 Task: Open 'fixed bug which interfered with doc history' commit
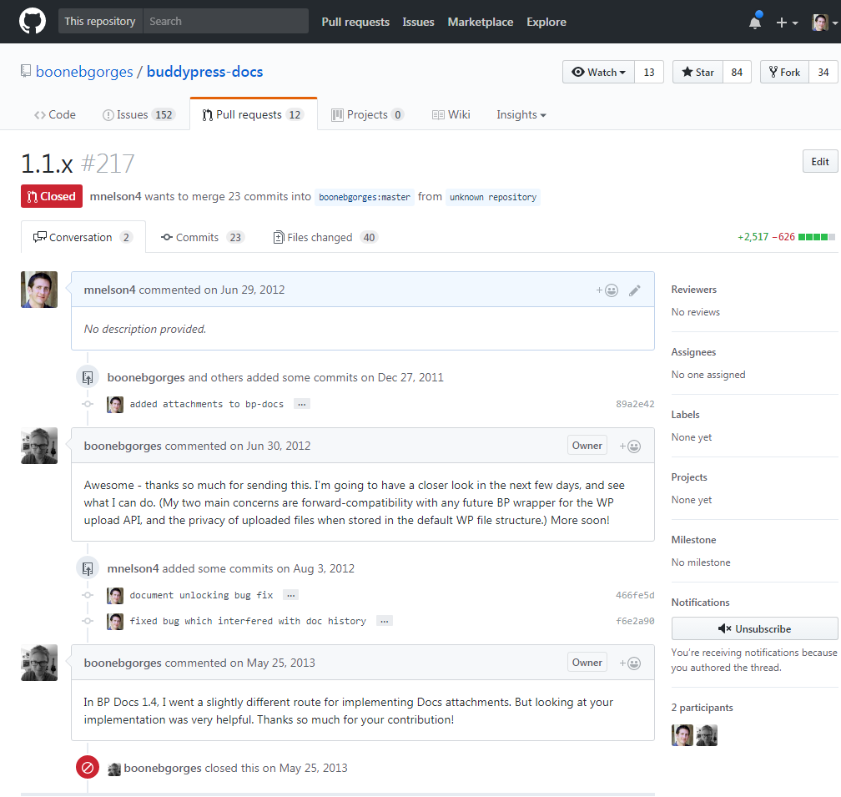point(248,621)
